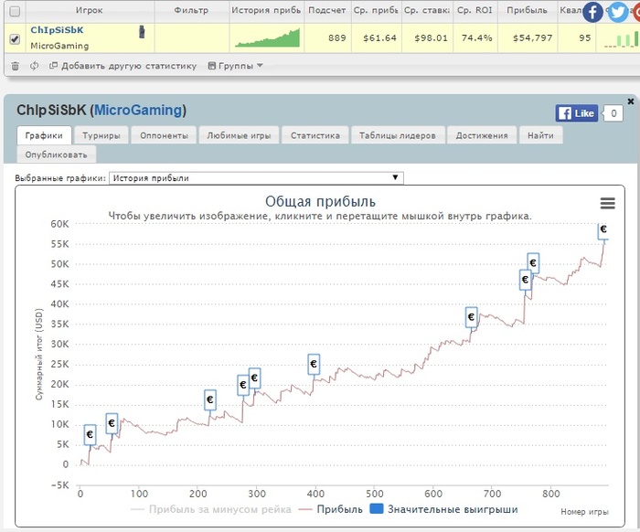Toggle the Прибыль legend line
640x532 pixels.
(x=331, y=509)
